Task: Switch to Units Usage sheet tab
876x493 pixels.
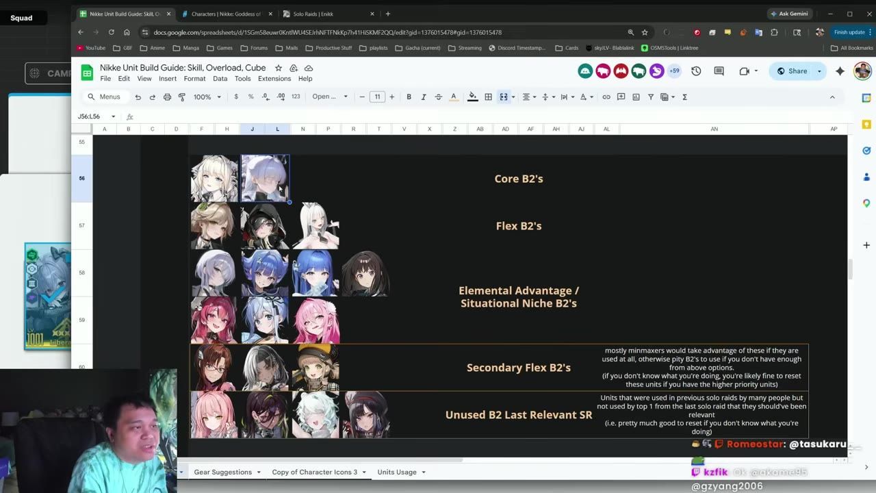Action: click(397, 472)
